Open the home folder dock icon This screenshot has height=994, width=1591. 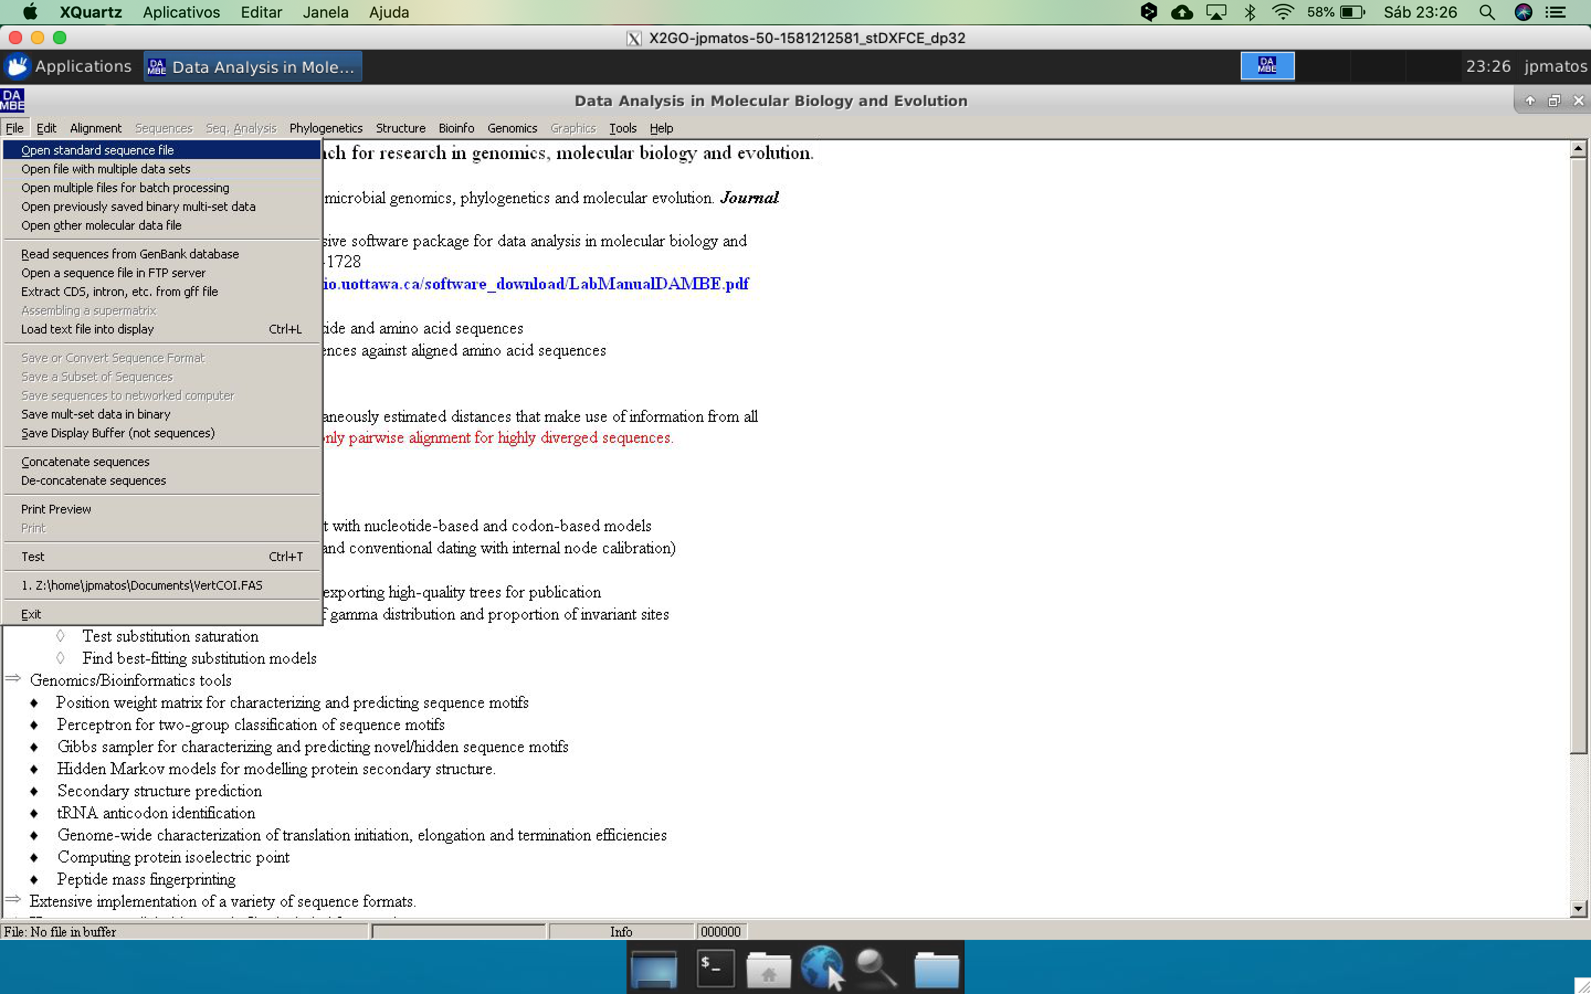click(768, 969)
